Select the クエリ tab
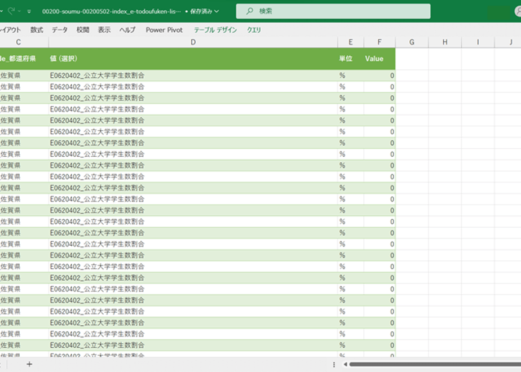Screen dimensions: 521x372 [x=254, y=30]
